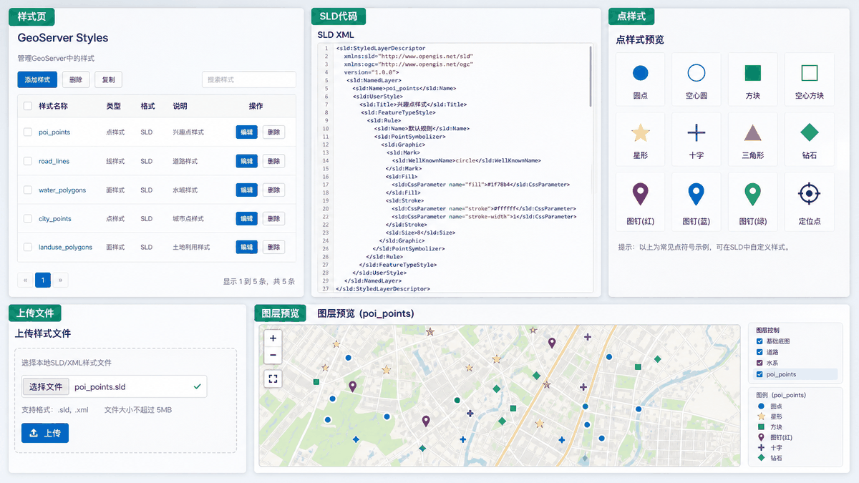
Task: Click the 搜索样式 search field
Action: click(249, 79)
